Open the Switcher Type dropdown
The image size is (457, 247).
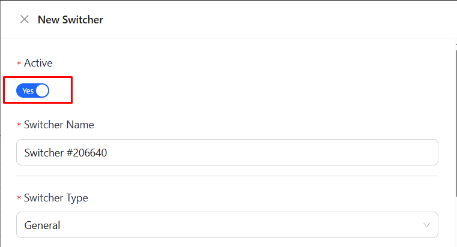click(x=226, y=225)
